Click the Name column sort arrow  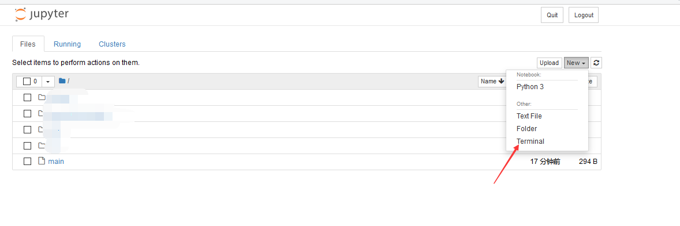[x=501, y=81]
